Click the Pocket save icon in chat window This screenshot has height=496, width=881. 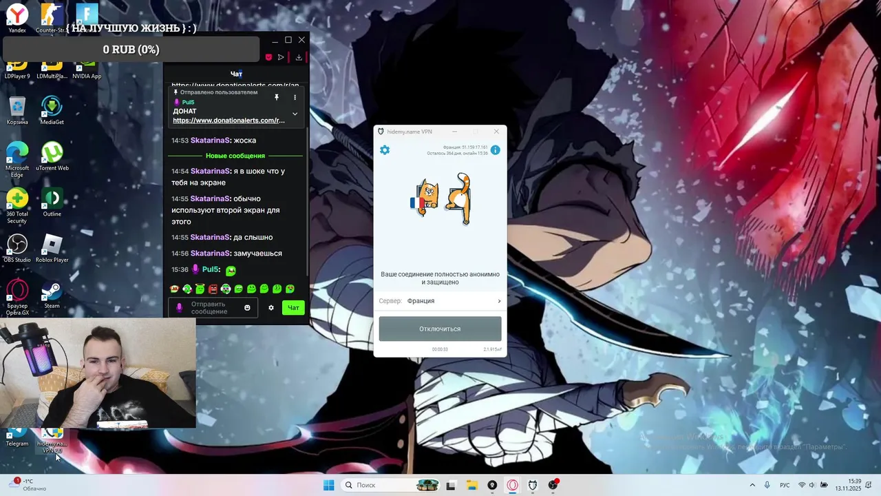268,57
